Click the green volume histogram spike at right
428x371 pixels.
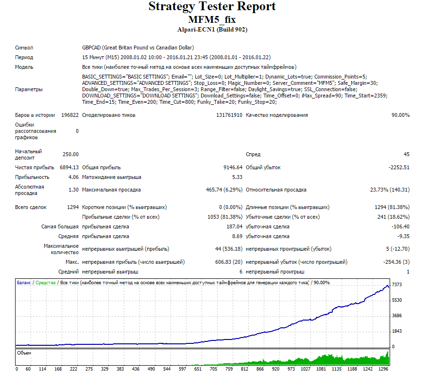(388, 357)
